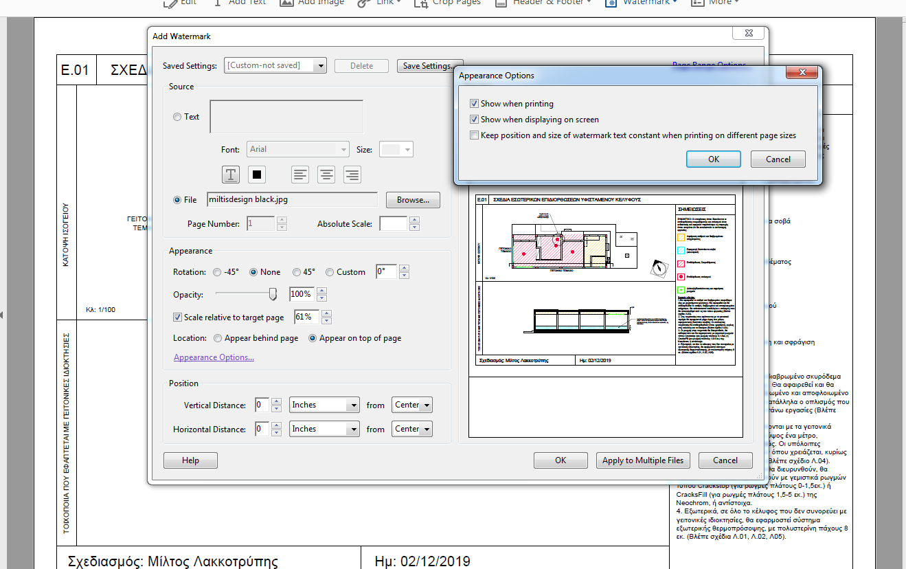Enable Keep position and size of watermark text
The height and width of the screenshot is (569, 906).
tap(474, 135)
